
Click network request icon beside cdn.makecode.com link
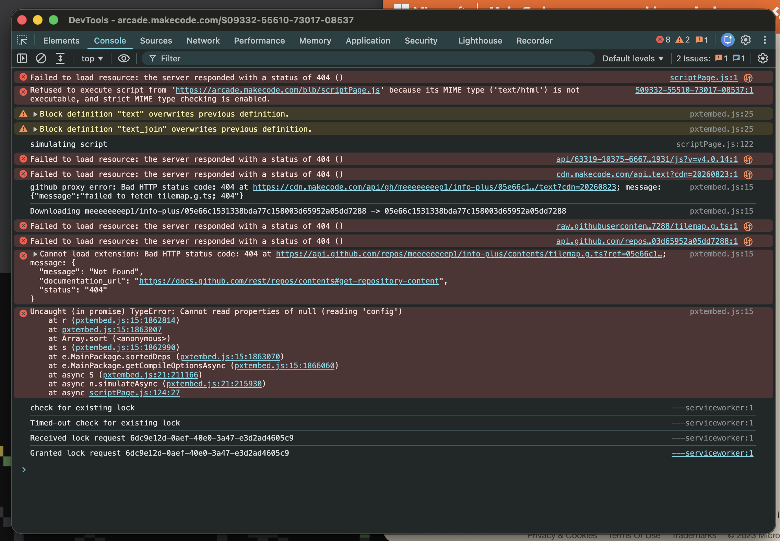(x=748, y=175)
